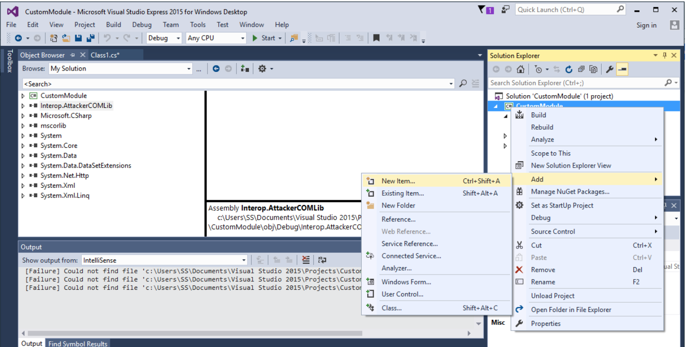686x347 pixels.
Task: Click the Refresh icon in Solution Explorer
Action: pos(569,69)
